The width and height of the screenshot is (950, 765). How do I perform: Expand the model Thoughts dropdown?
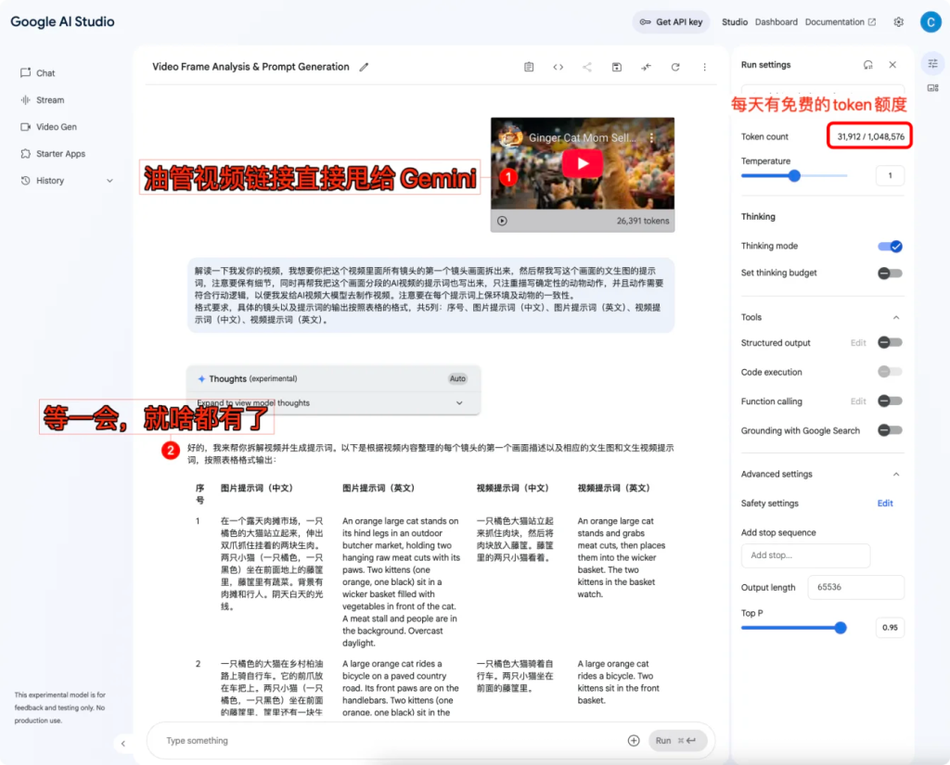pyautogui.click(x=458, y=403)
